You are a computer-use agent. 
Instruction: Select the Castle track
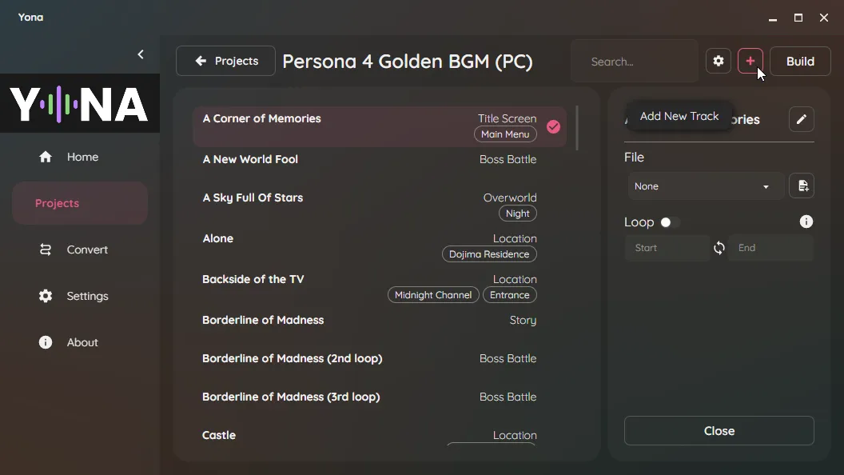click(x=380, y=435)
